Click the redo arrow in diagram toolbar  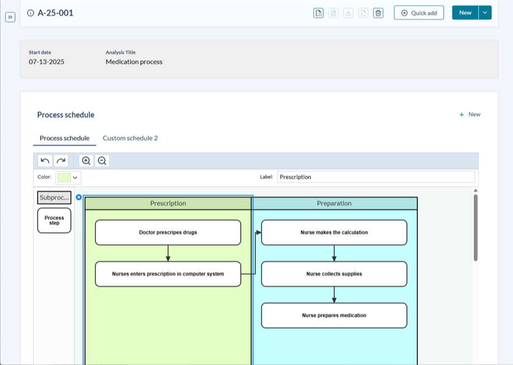[x=60, y=161]
